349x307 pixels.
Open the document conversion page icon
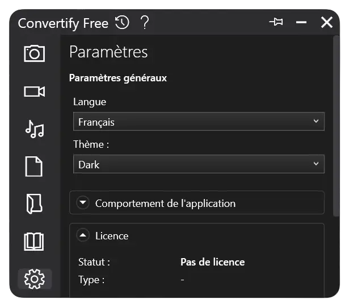pos(34,167)
